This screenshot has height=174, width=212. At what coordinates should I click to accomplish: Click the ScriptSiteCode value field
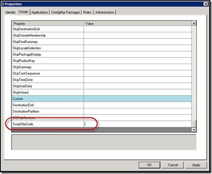pyautogui.click(x=138, y=124)
